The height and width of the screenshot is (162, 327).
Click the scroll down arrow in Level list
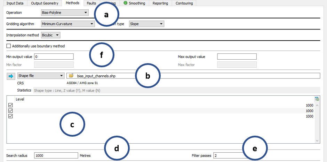(x=317, y=140)
